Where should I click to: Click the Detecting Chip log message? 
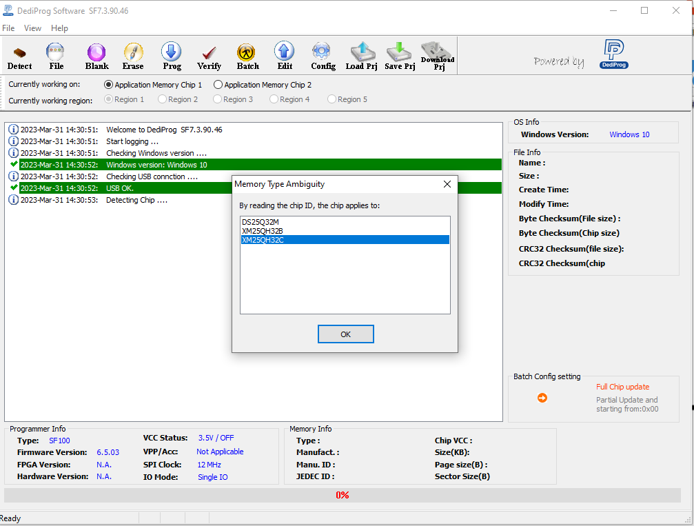(x=136, y=200)
